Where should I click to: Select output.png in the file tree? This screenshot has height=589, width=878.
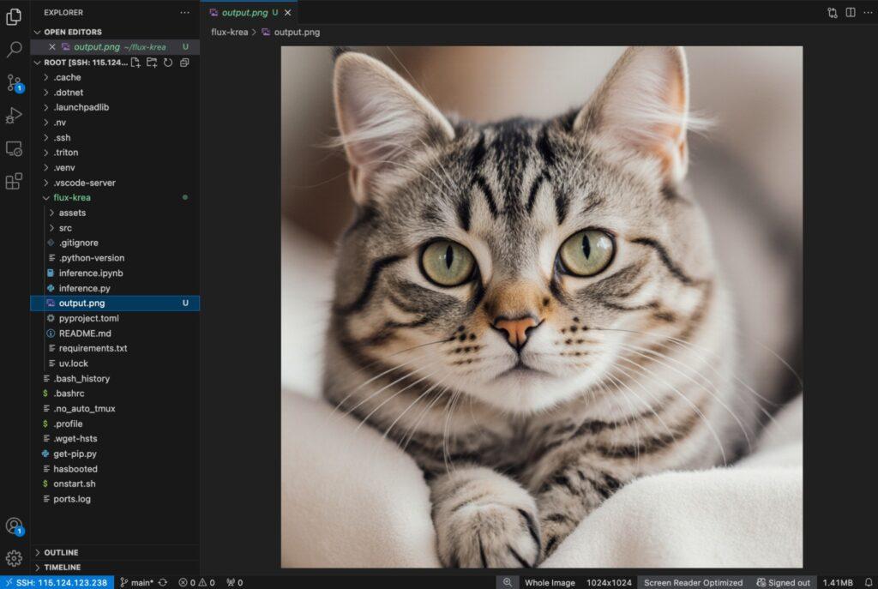(x=115, y=303)
